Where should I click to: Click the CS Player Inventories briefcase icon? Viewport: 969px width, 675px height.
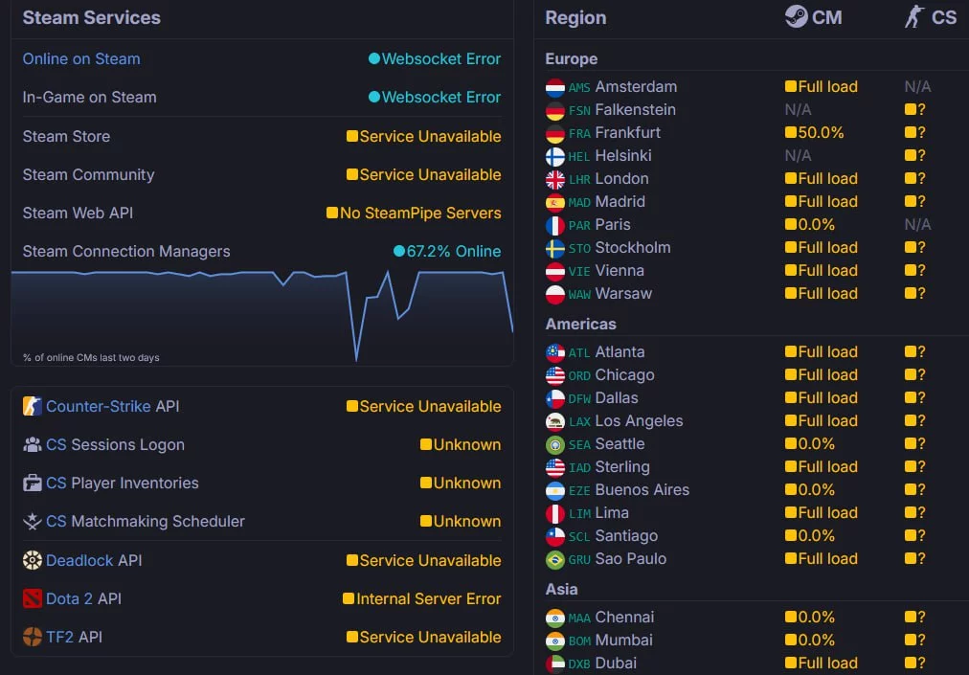[x=33, y=483]
